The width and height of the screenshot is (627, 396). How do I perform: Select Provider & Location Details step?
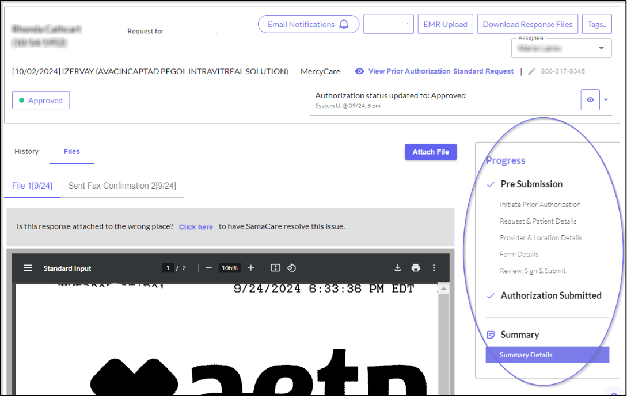point(541,237)
